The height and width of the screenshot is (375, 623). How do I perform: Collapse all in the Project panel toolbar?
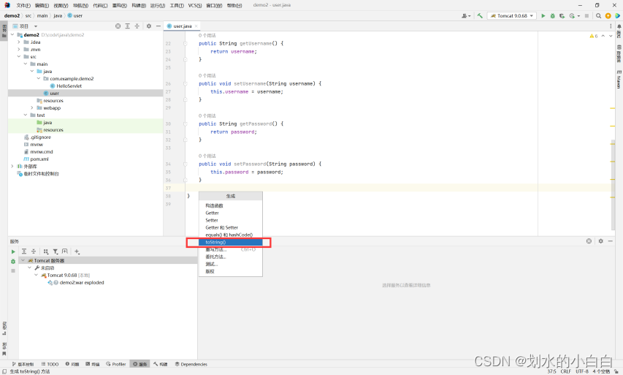click(x=137, y=26)
